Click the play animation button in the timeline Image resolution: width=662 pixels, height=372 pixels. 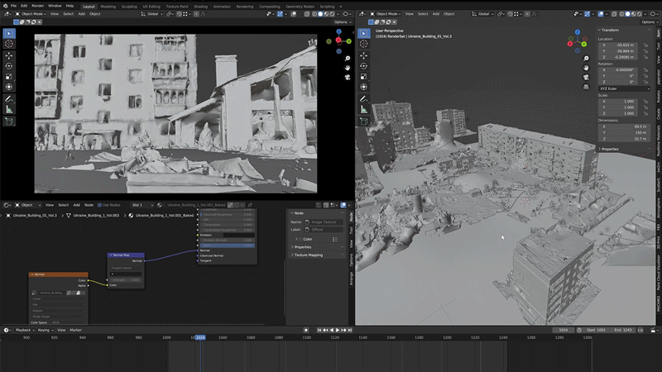[x=338, y=330]
